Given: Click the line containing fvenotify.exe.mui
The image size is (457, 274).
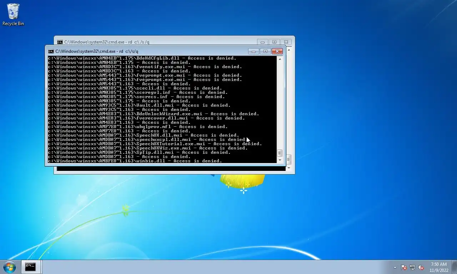Looking at the screenshot, I should click(145, 67).
